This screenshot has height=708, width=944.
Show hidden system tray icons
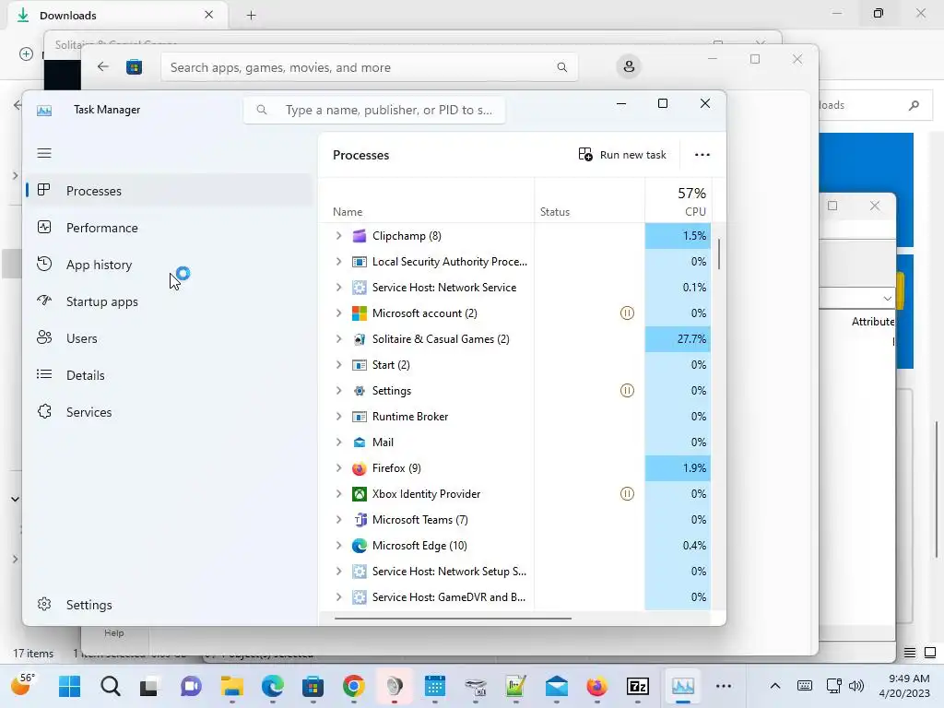(775, 686)
